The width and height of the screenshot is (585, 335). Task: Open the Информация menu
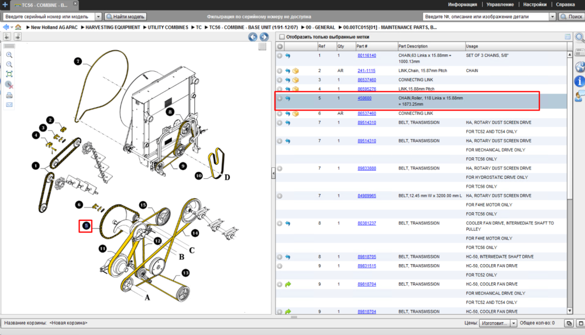pyautogui.click(x=462, y=5)
